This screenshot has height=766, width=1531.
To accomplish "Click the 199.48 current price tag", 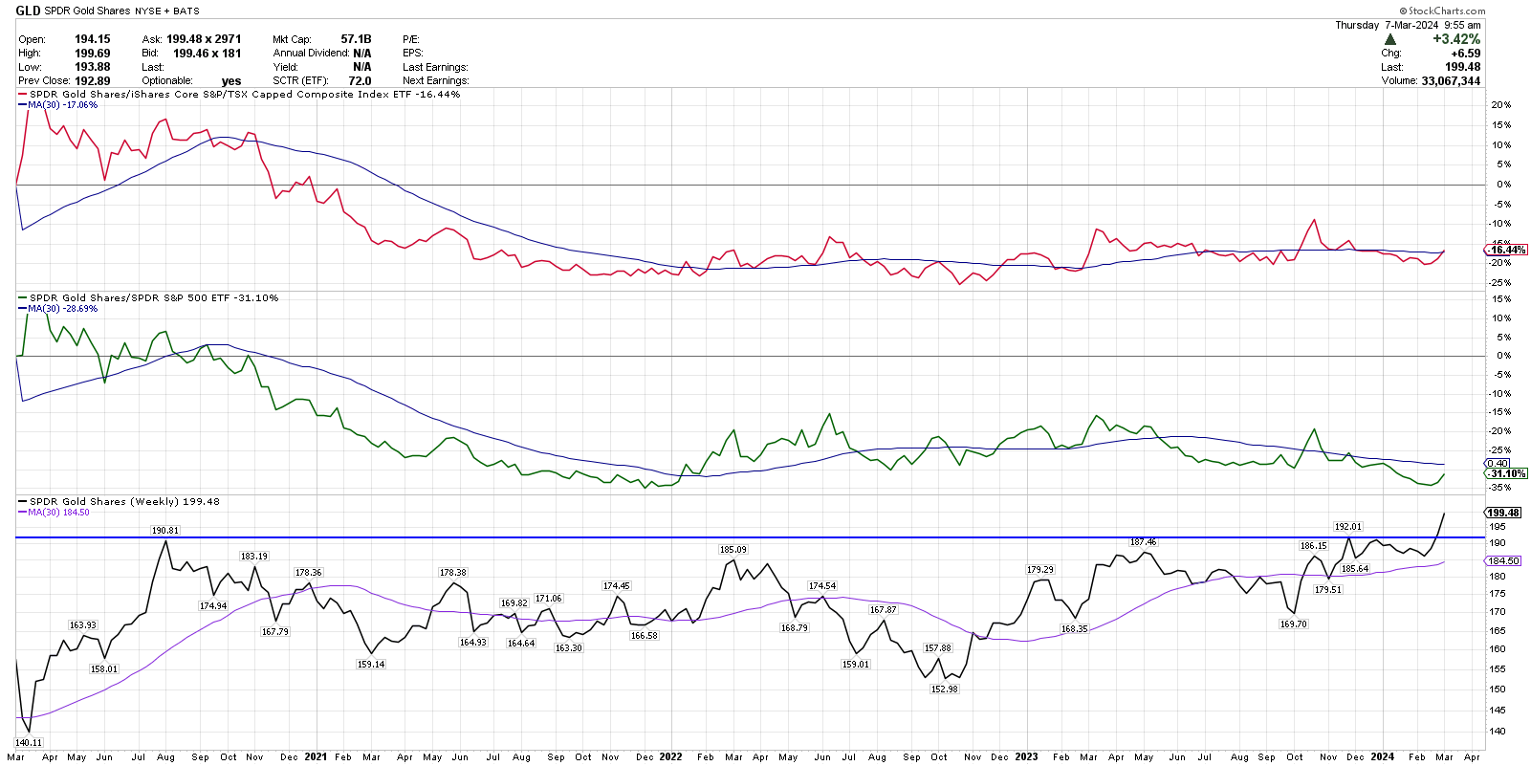I will pos(1503,513).
